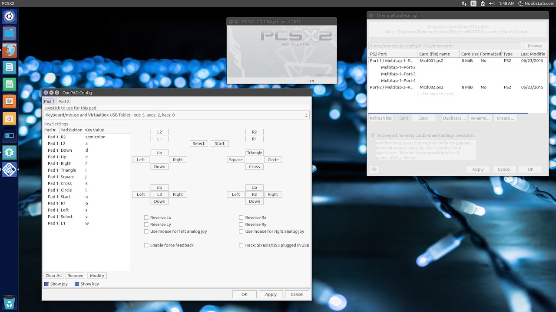The width and height of the screenshot is (556, 312).
Task: Enable Reverse Lx in OnePAD Config
Action: click(146, 217)
